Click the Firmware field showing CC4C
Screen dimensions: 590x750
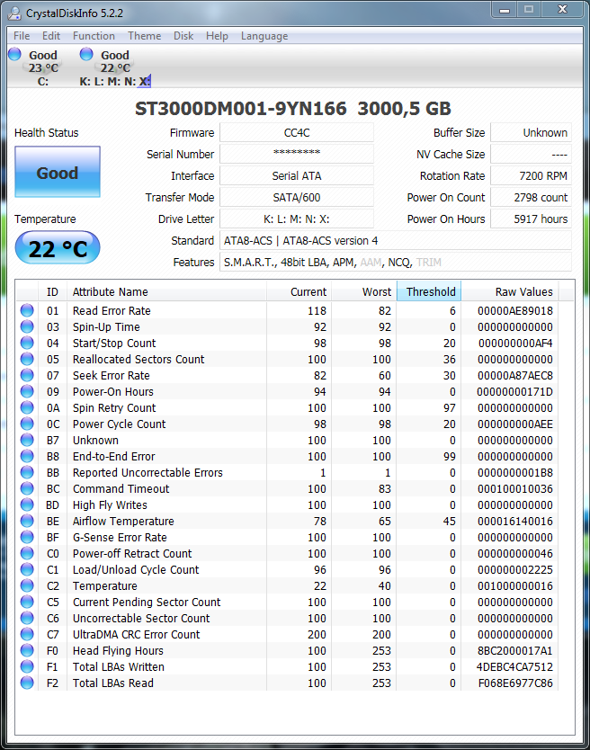[297, 133]
